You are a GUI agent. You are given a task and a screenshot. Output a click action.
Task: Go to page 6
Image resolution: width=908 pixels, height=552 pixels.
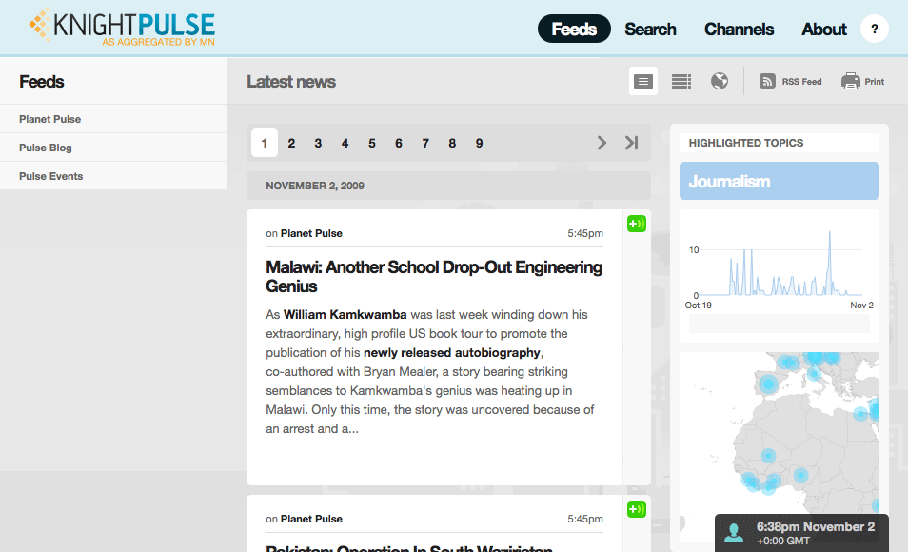pos(399,143)
